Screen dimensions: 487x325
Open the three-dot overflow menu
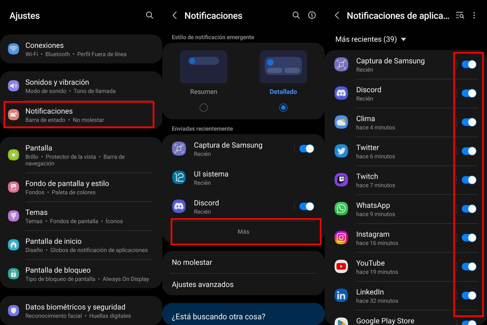[x=474, y=15]
